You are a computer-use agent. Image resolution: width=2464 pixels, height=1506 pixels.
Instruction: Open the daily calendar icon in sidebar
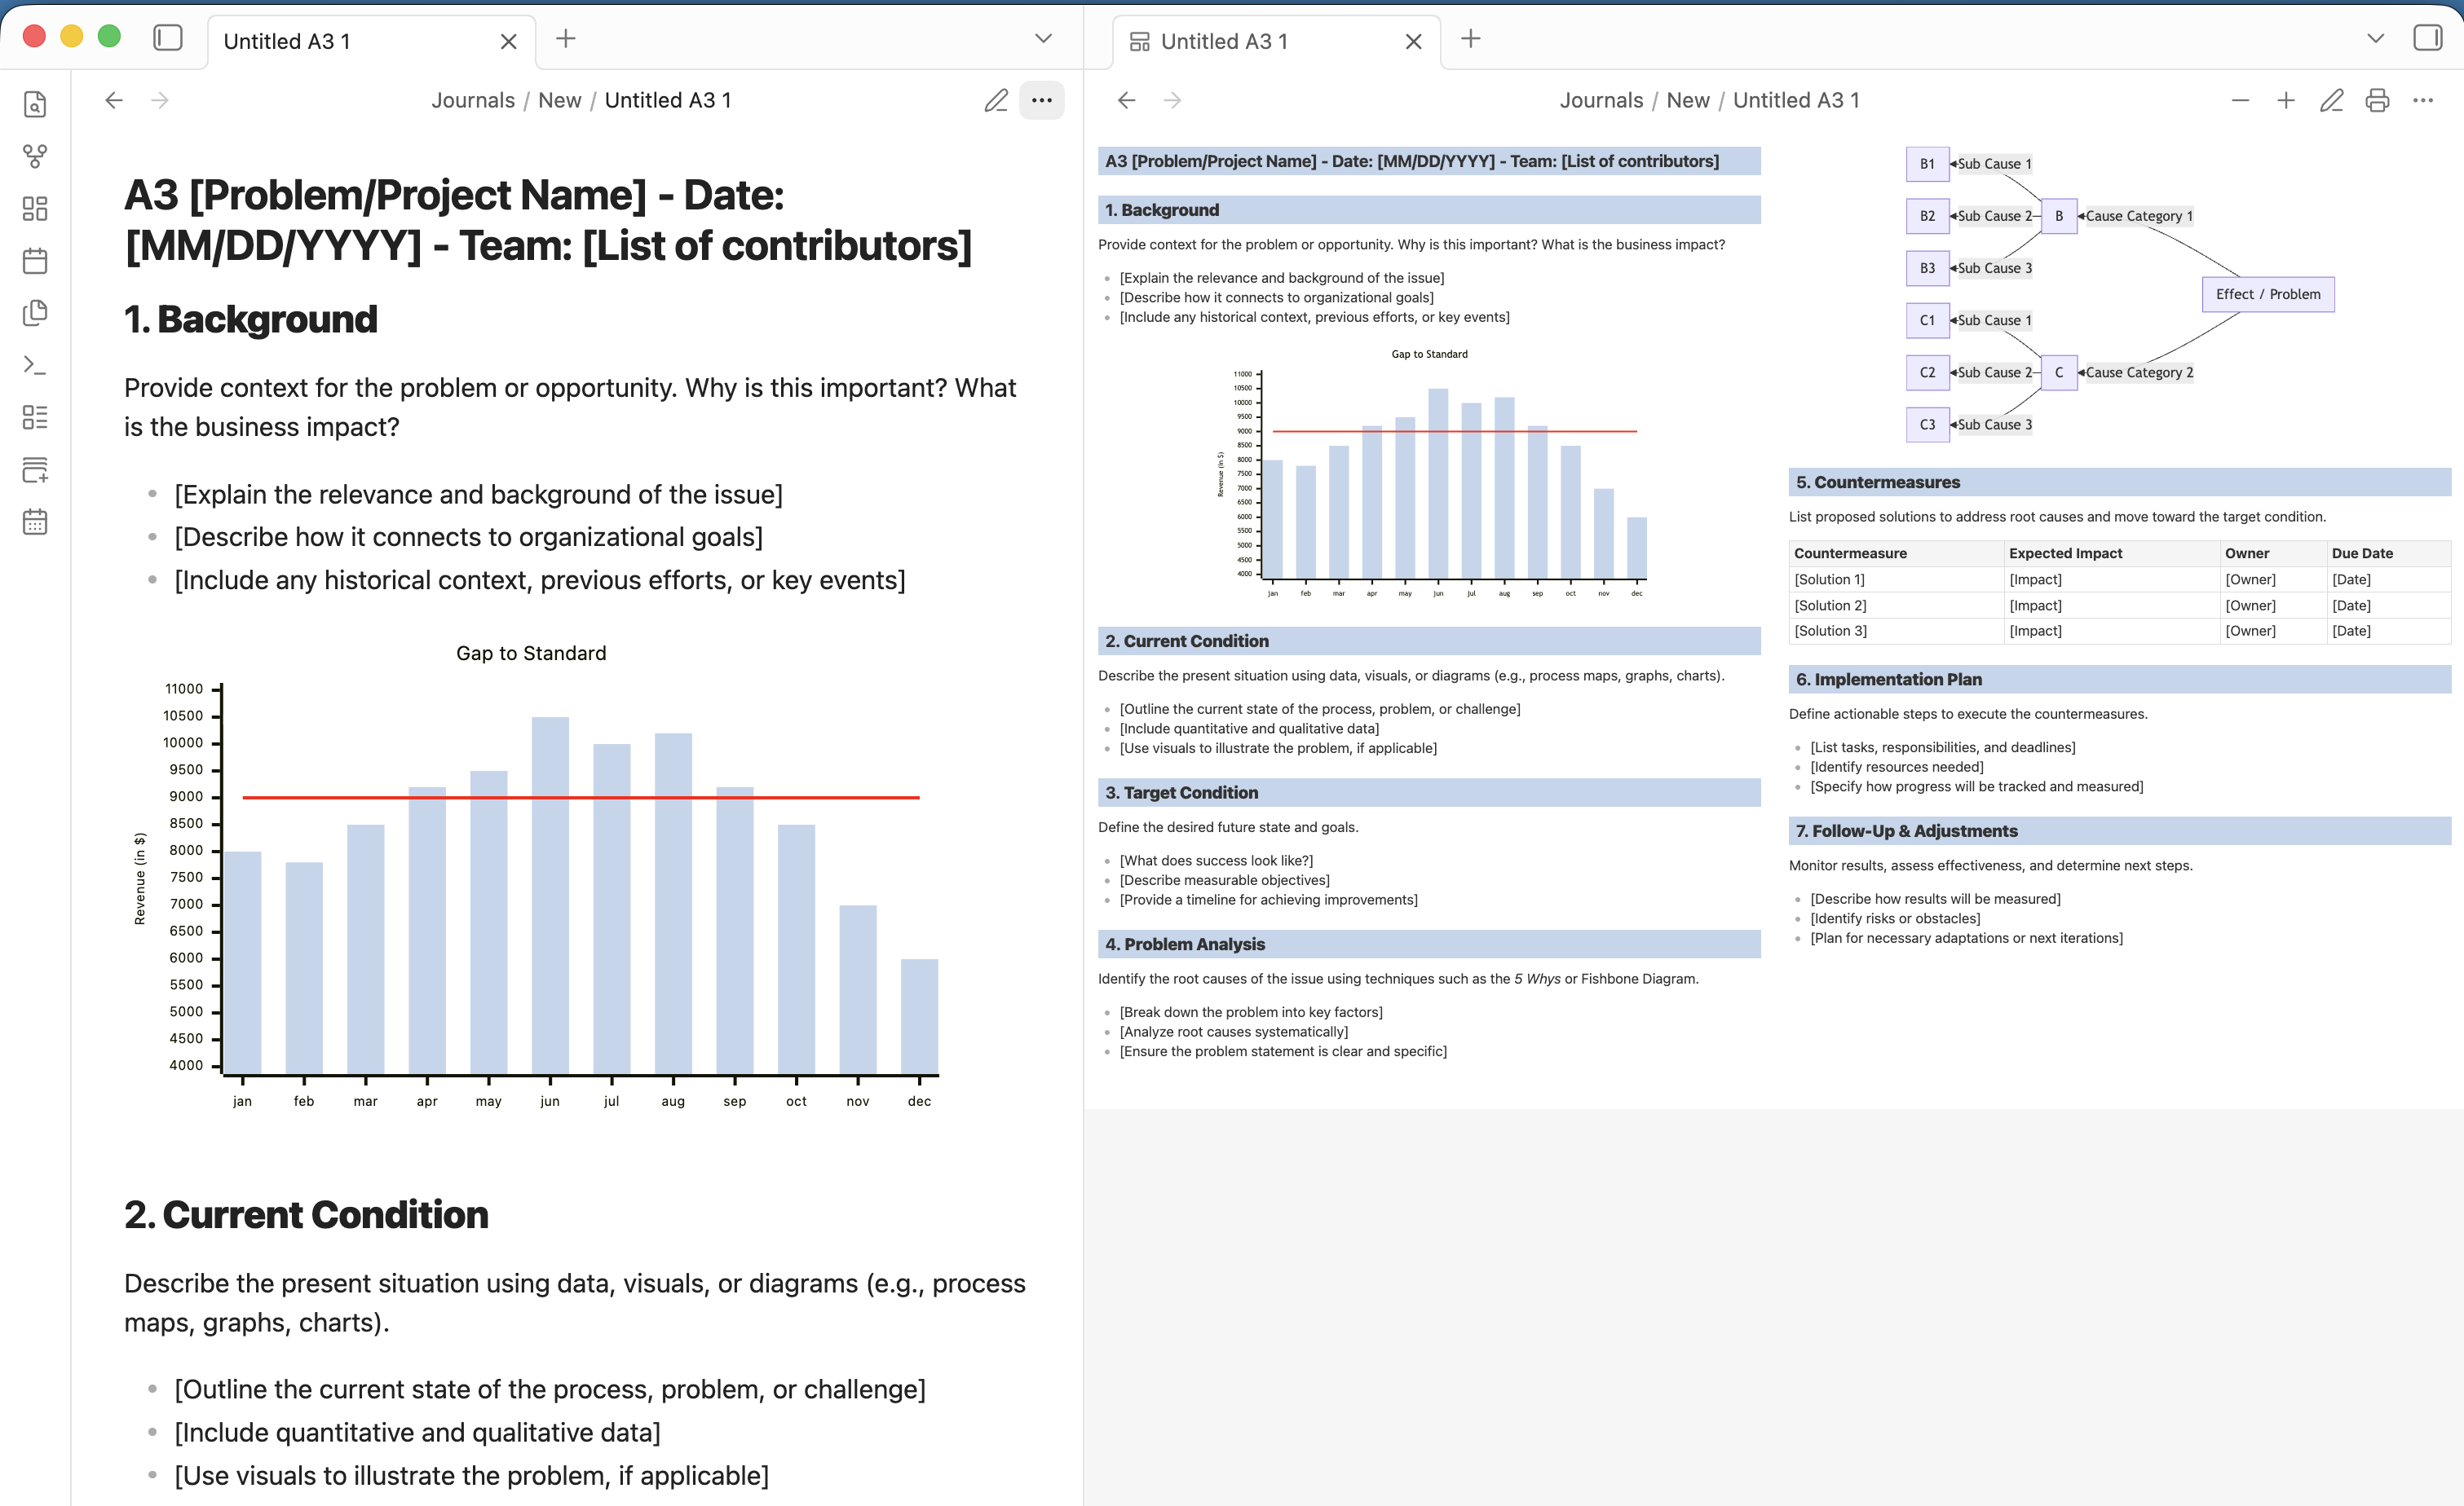pyautogui.click(x=35, y=261)
